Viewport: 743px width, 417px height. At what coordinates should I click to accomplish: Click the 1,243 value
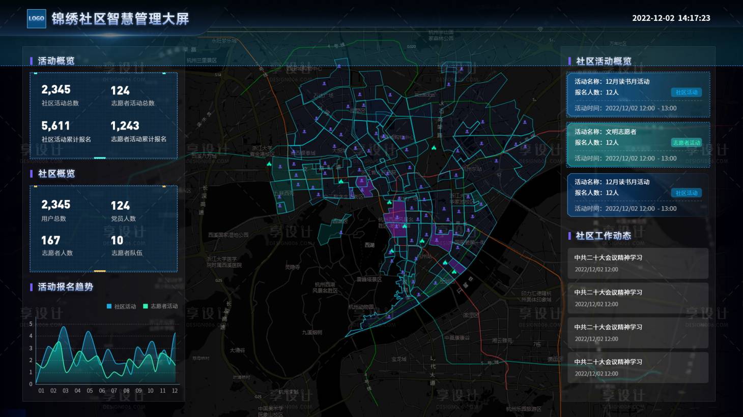pyautogui.click(x=125, y=125)
